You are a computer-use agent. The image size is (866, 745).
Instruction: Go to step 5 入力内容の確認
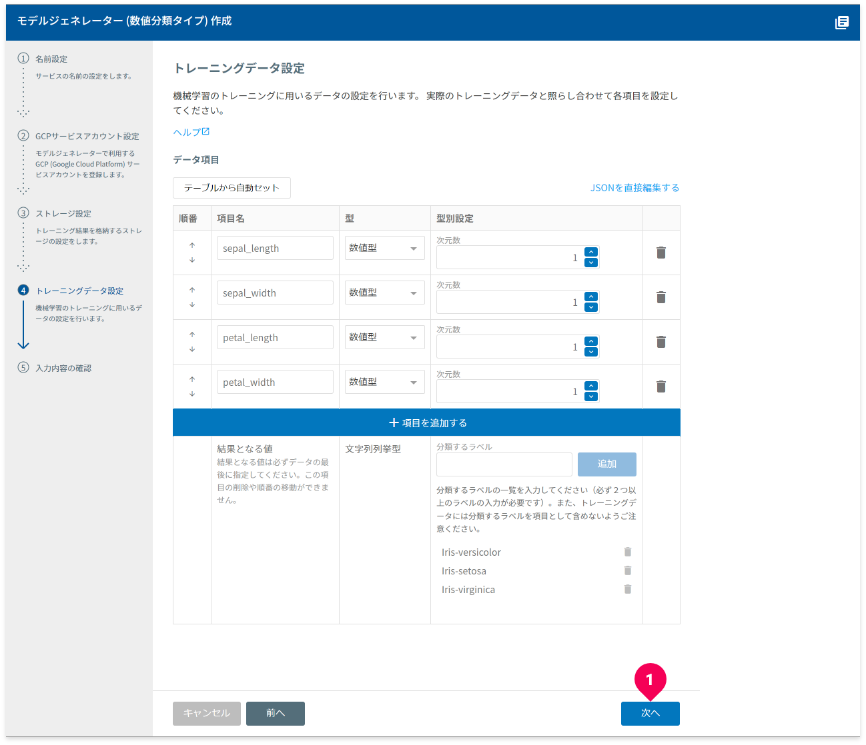(x=63, y=368)
